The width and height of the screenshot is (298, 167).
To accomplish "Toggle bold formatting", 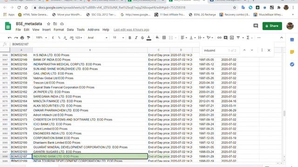I will tap(130, 38).
